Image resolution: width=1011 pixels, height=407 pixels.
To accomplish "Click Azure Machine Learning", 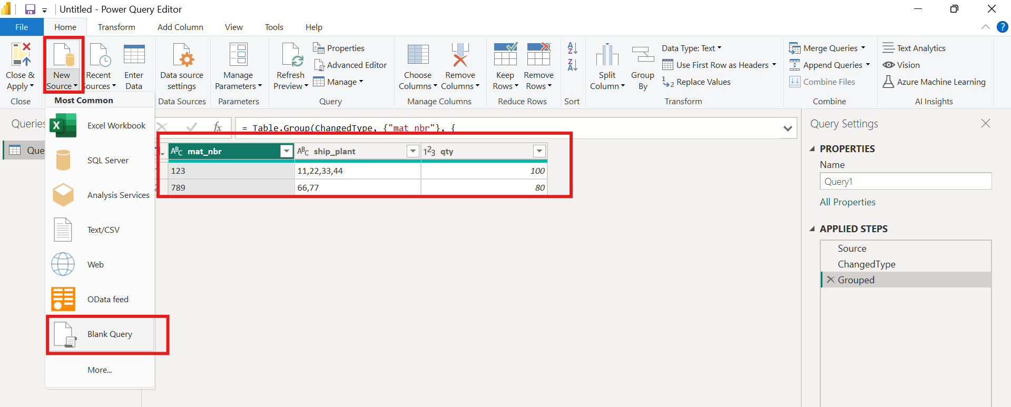I will tap(934, 82).
